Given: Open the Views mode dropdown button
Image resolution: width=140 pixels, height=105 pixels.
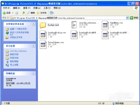Looking at the screenshot, I should pyautogui.click(x=52, y=13).
